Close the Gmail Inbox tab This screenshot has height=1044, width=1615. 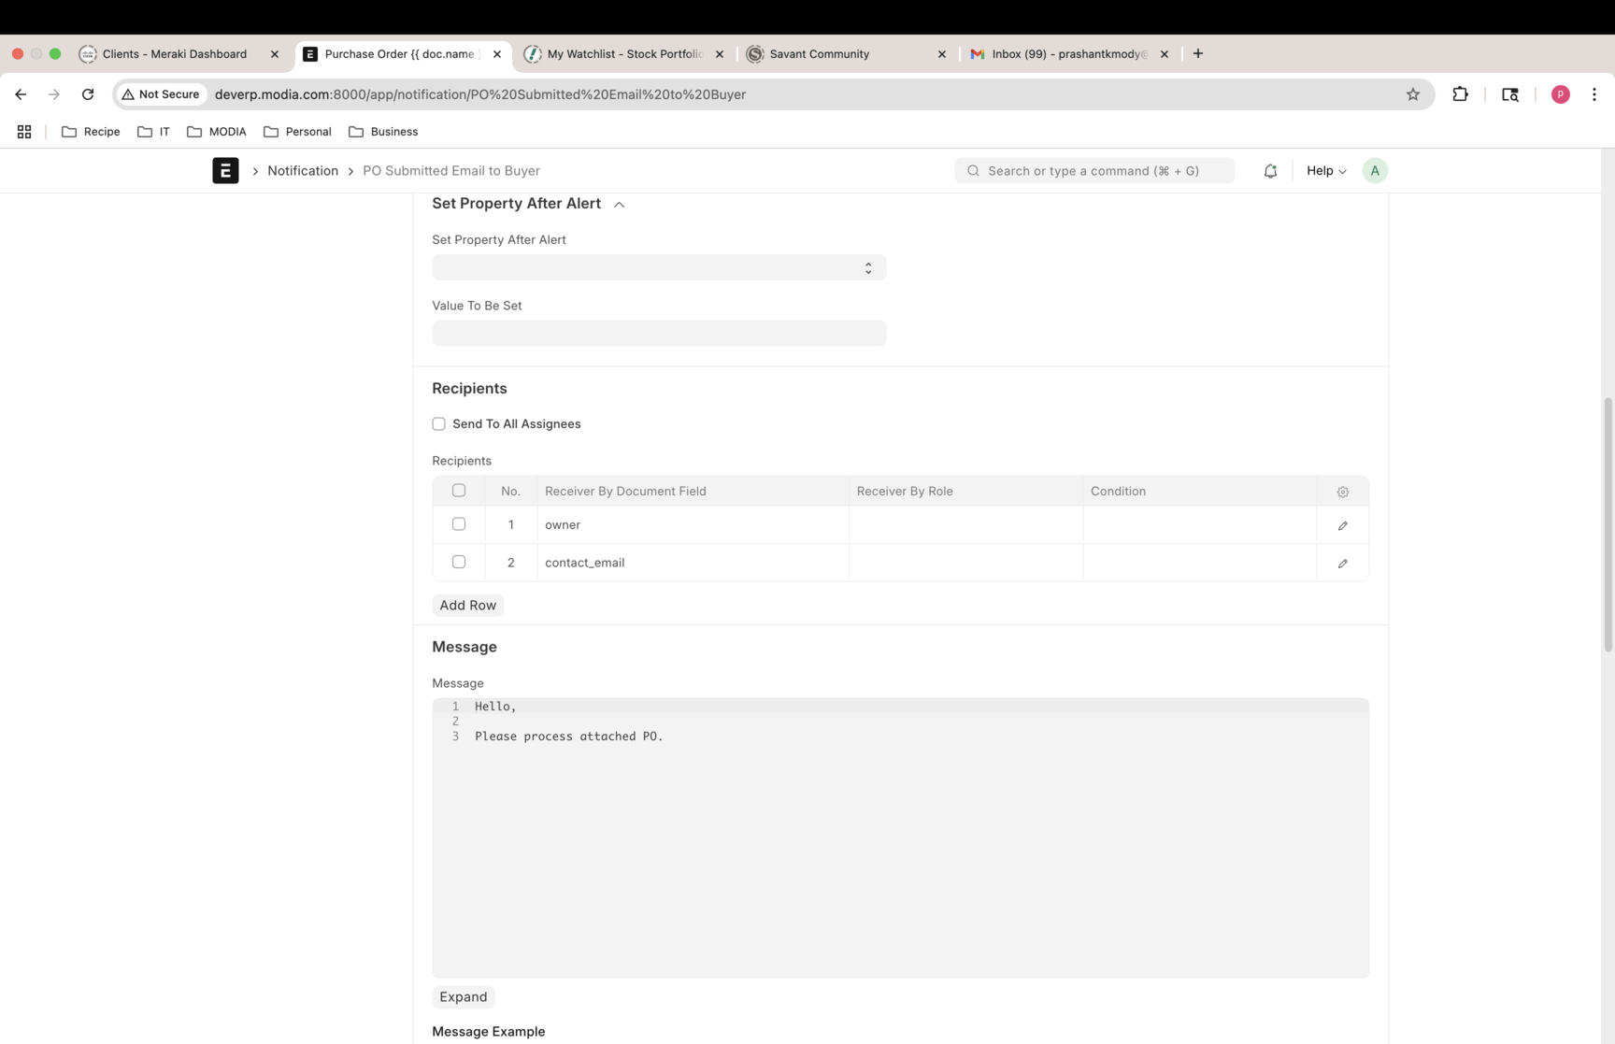[x=1165, y=54]
